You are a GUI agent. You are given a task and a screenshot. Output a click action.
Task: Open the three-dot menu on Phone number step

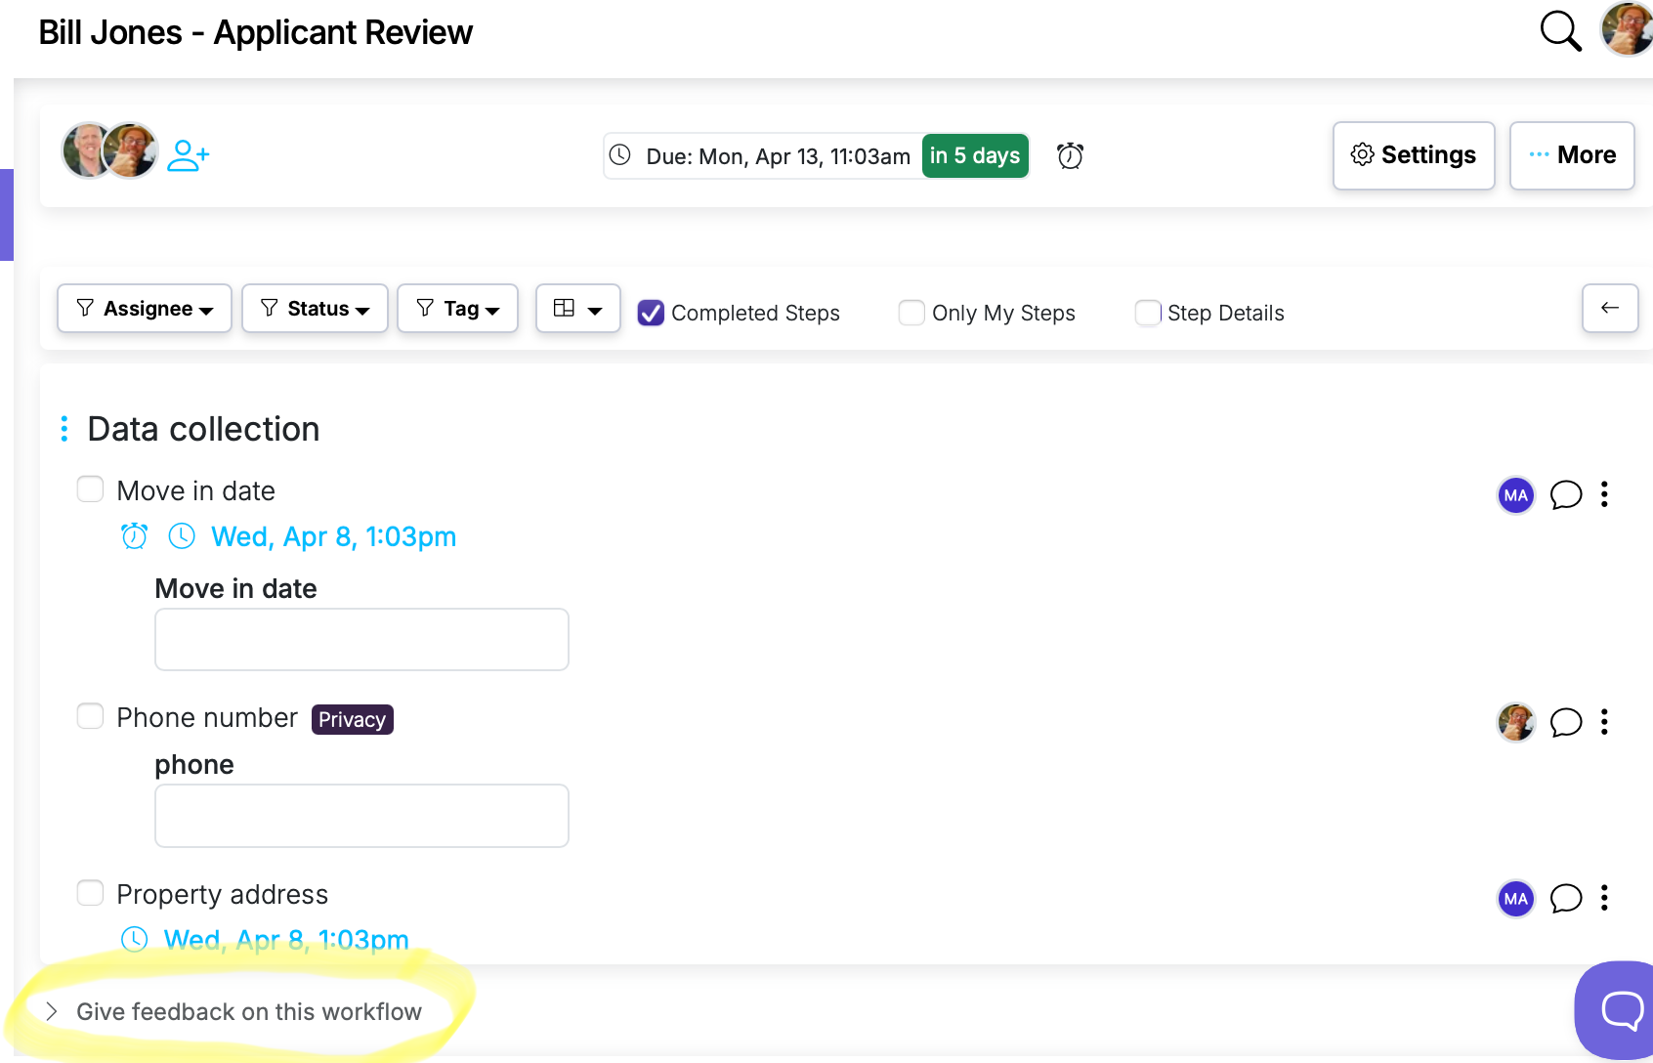(x=1603, y=722)
